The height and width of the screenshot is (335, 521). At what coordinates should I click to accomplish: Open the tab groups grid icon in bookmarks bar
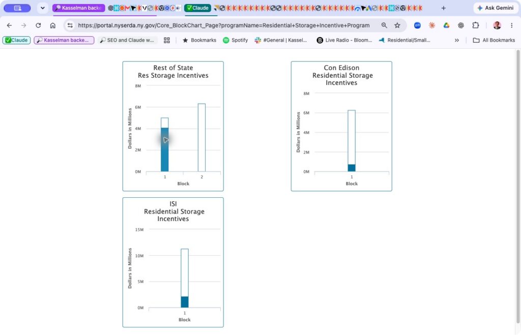pos(167,40)
